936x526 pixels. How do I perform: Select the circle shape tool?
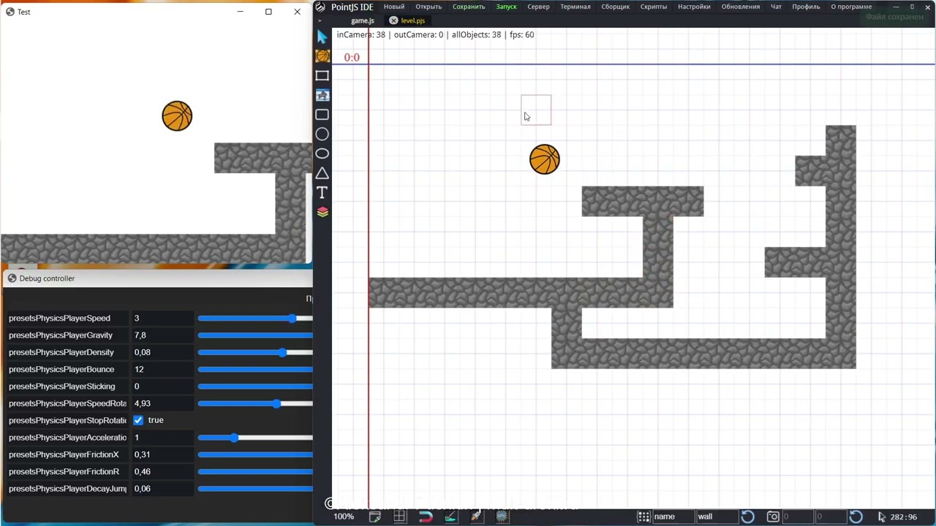click(322, 134)
